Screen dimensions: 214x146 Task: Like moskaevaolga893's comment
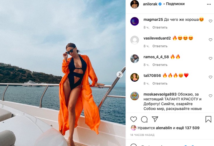[x=210, y=96]
